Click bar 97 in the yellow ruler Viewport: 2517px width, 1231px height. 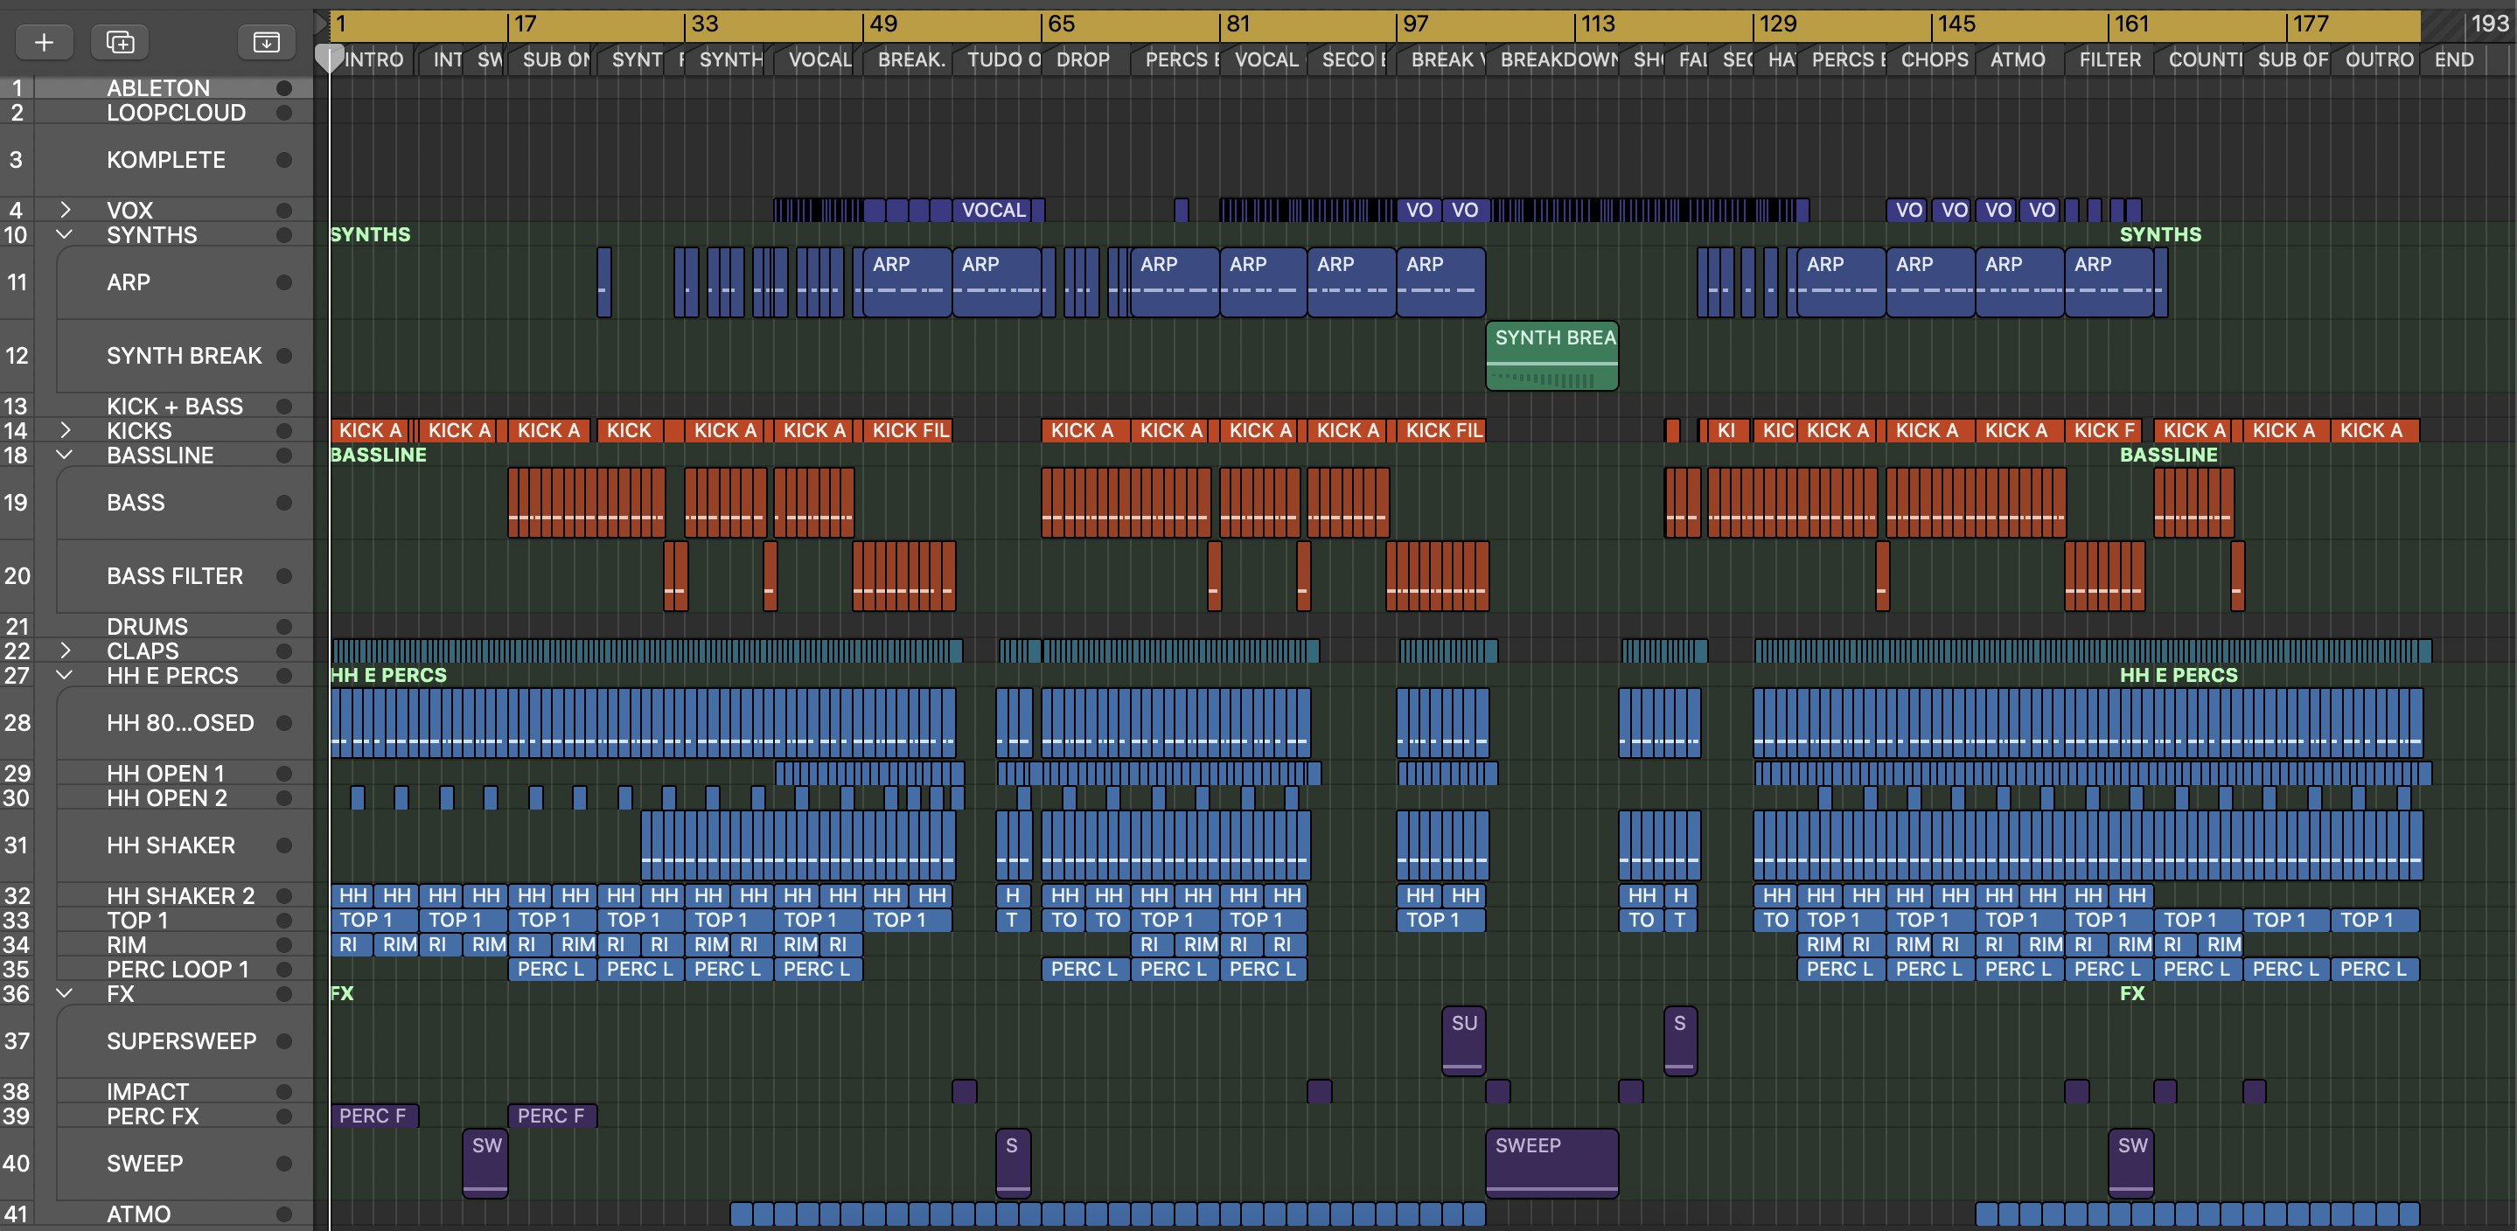[1416, 24]
